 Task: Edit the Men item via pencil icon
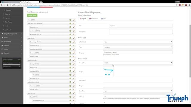(74, 75)
